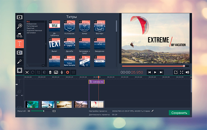The width and height of the screenshot is (207, 130).
Task: Switch to the Titles (T) tab
Action: [20, 44]
